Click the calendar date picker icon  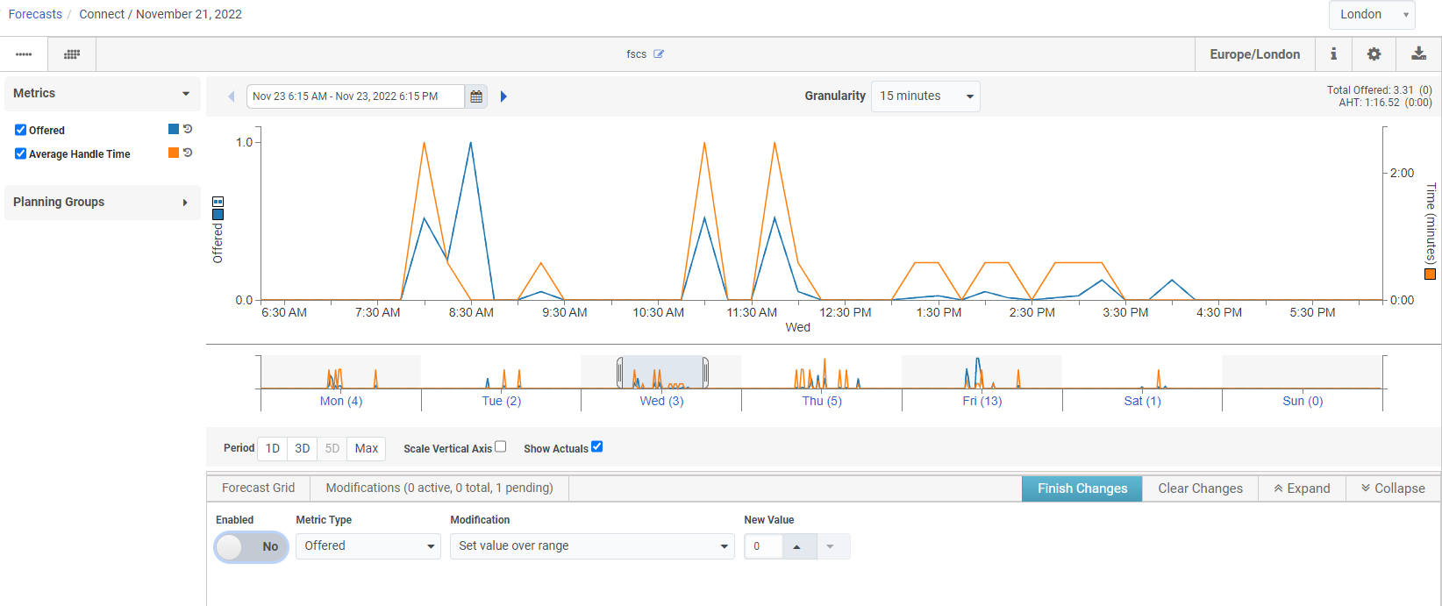pos(476,96)
